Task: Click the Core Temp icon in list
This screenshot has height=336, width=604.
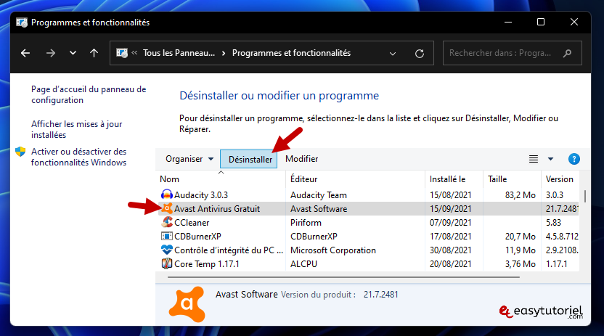Action: click(x=166, y=264)
